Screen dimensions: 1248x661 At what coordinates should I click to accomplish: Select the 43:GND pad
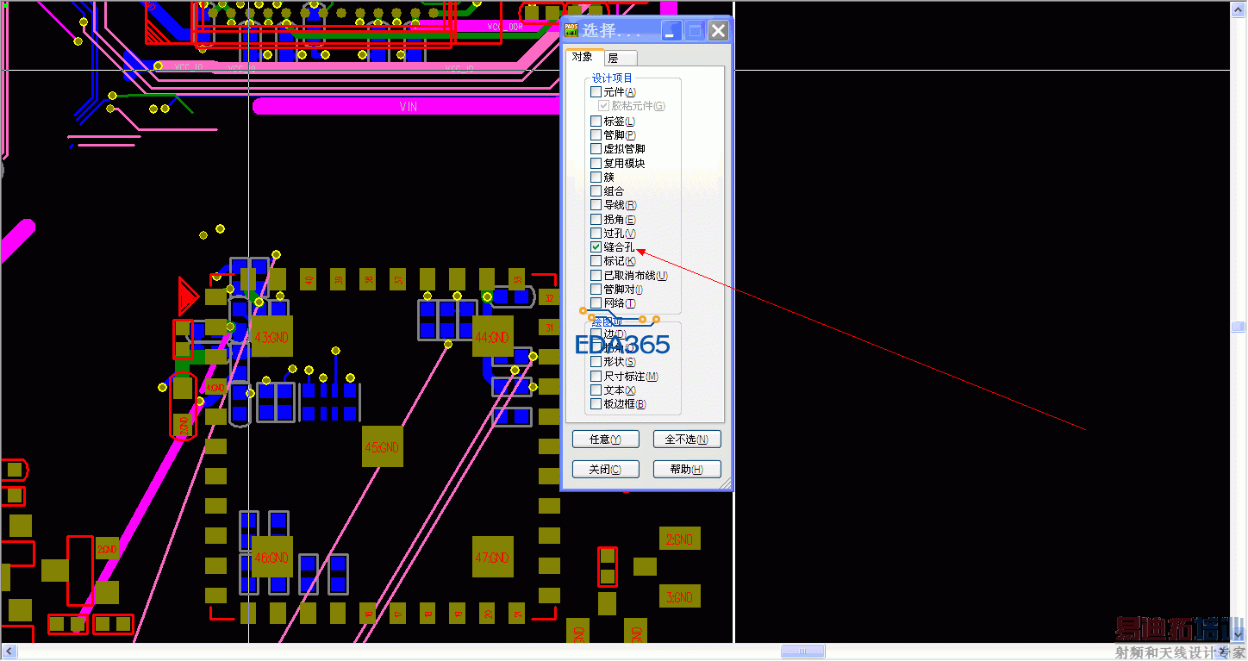click(x=272, y=336)
